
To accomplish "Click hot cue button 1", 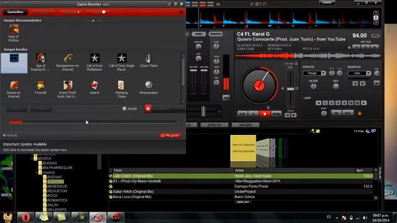I will [x=357, y=47].
